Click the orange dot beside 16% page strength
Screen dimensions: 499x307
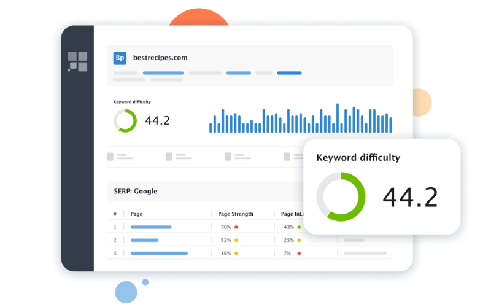[236, 254]
